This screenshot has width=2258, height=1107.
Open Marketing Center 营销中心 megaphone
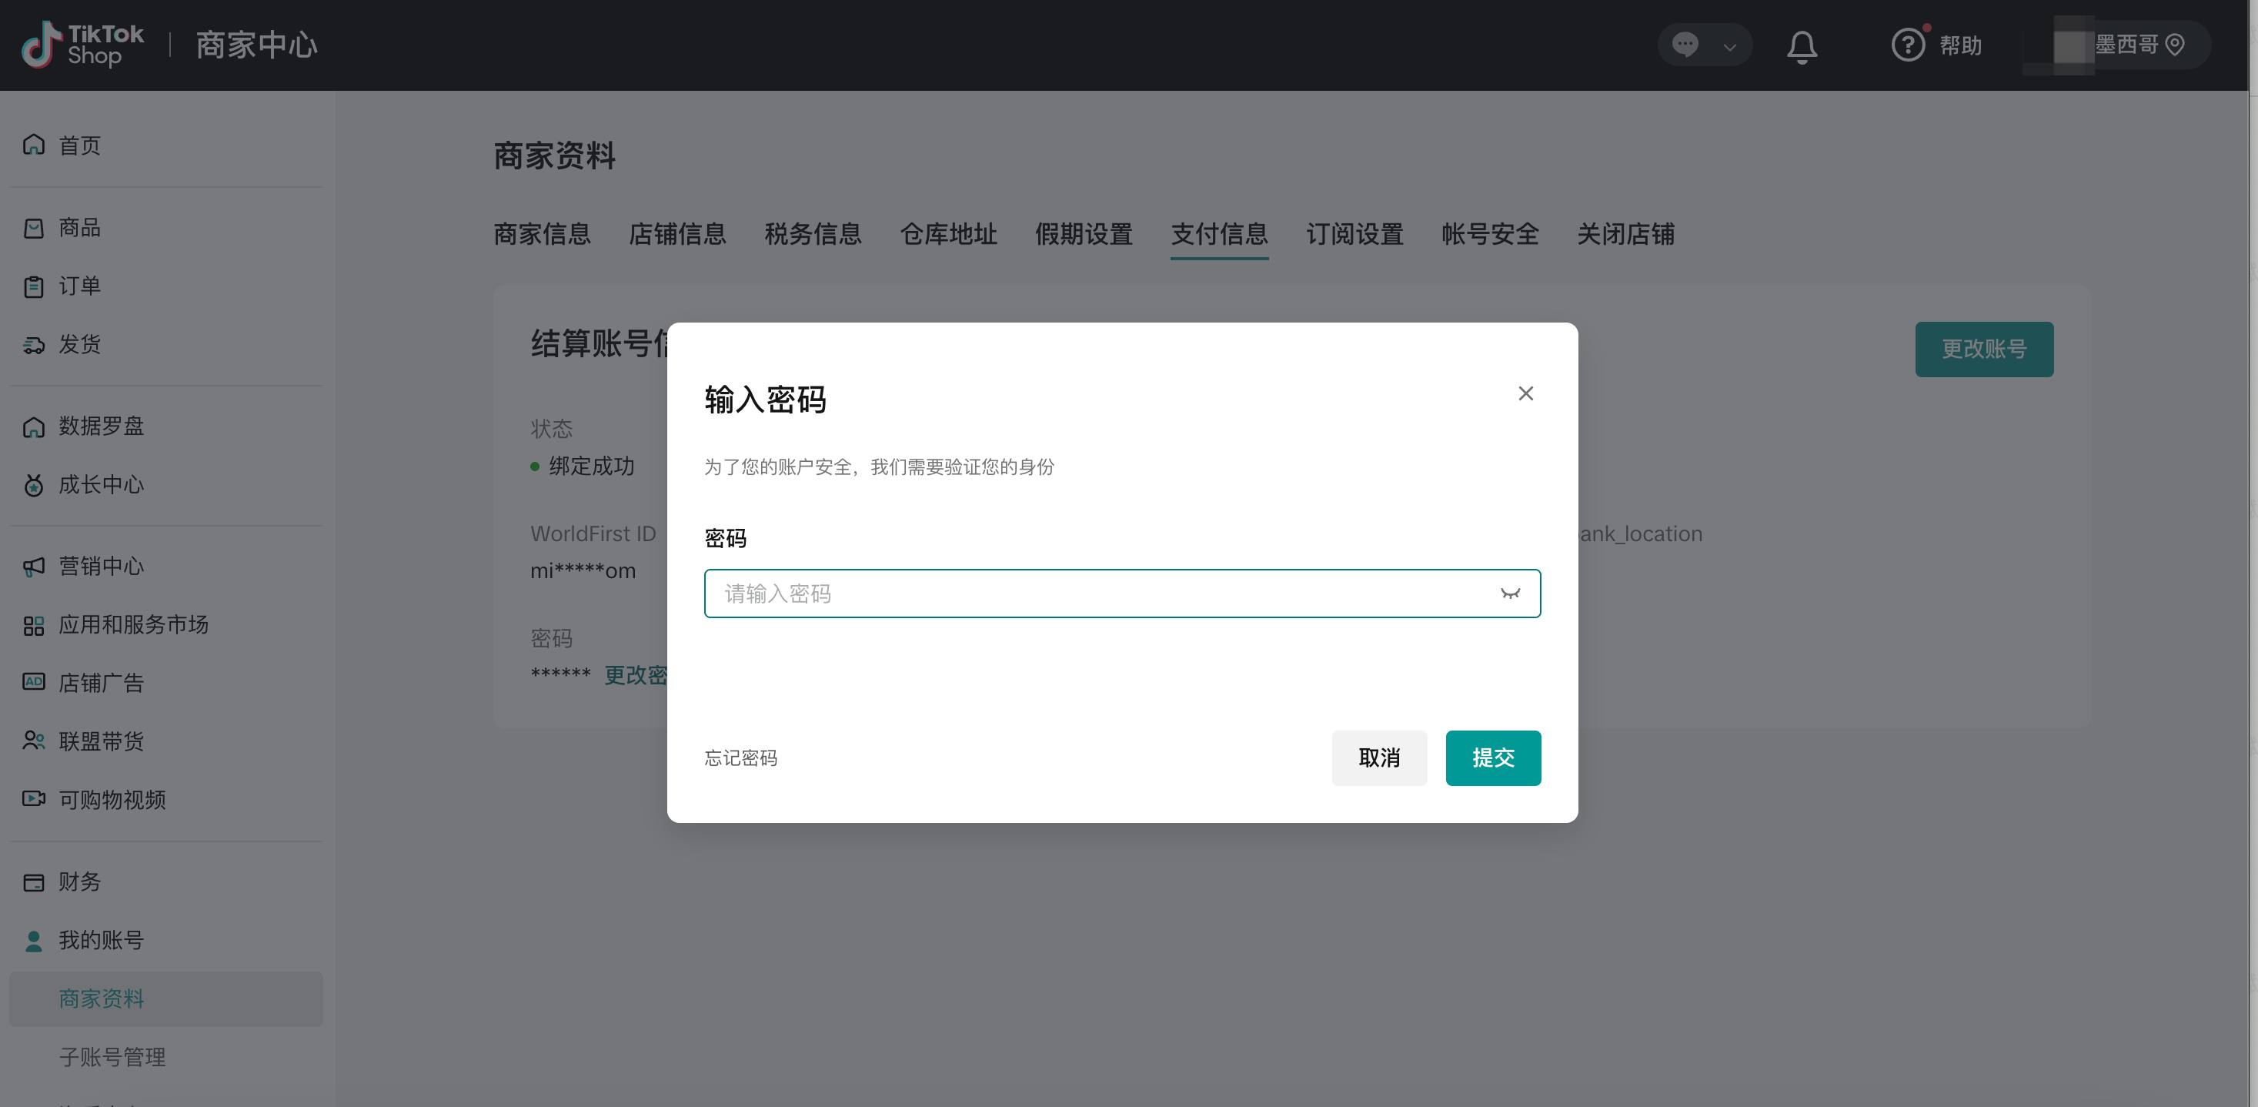(34, 567)
